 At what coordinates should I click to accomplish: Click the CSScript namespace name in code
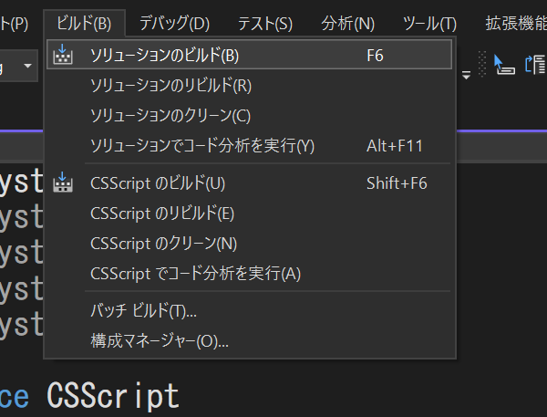tap(113, 395)
